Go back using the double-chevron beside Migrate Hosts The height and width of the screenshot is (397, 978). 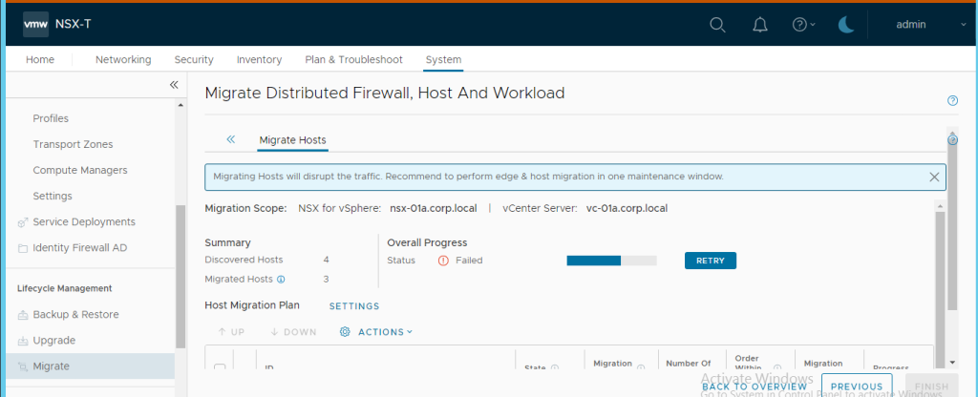pos(231,139)
